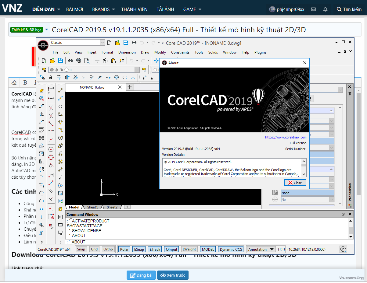Select the Rectangle draw tool
Viewport: 367px width, 283px height.
[60, 114]
